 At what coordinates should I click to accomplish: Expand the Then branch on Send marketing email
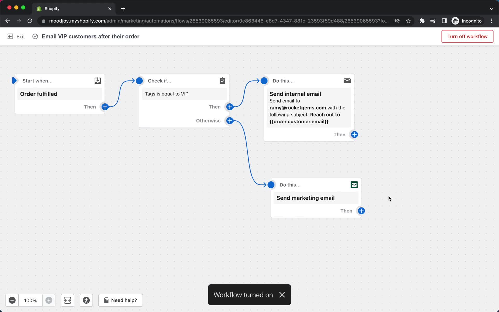pos(361,211)
